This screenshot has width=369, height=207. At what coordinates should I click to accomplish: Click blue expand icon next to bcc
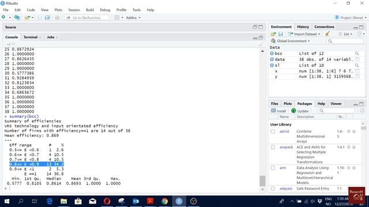click(x=272, y=53)
